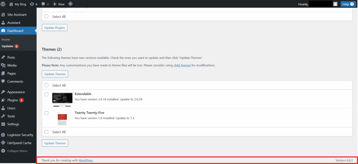358x164 pixels.
Task: Open the updates icon showing 6
Action: click(x=32, y=4)
